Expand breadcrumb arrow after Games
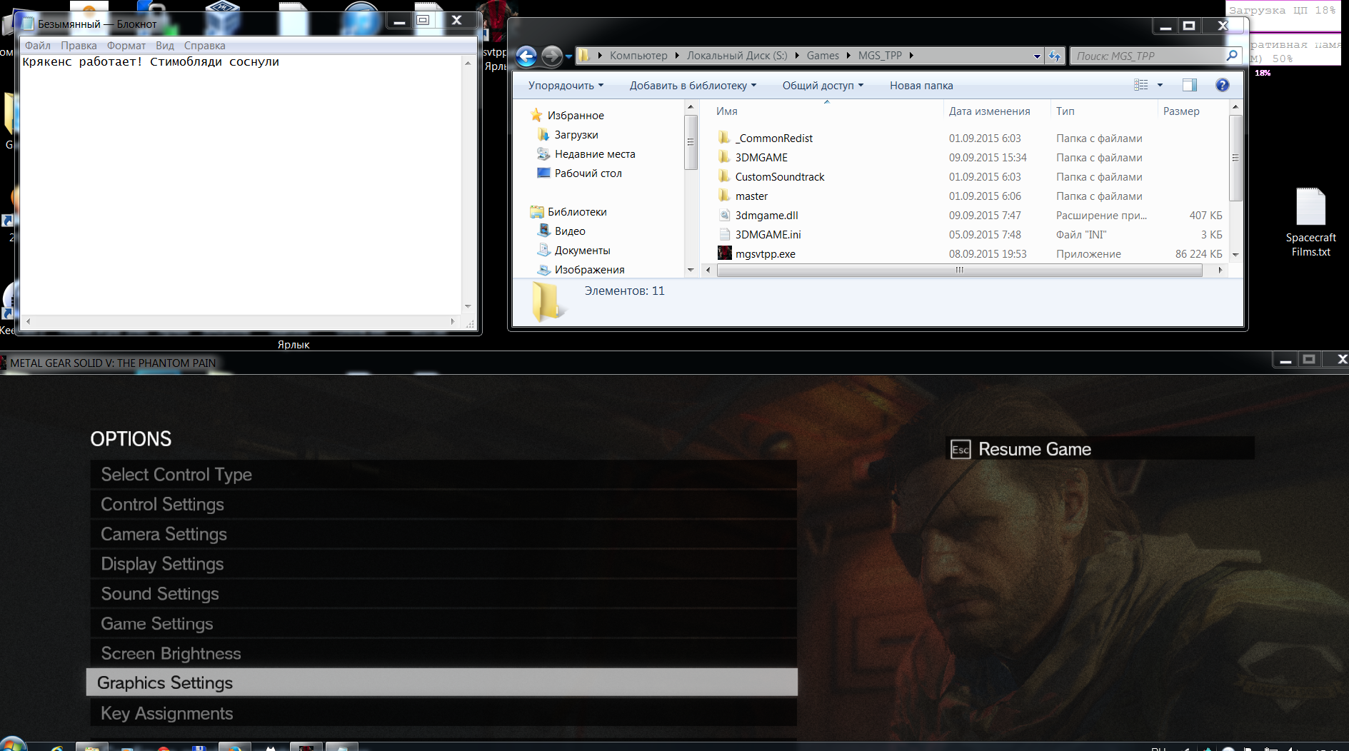The width and height of the screenshot is (1349, 751). pyautogui.click(x=848, y=55)
